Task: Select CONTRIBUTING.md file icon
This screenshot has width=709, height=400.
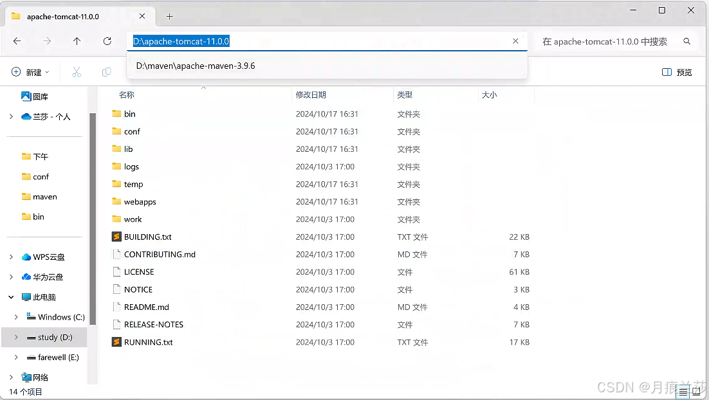Action: 116,254
